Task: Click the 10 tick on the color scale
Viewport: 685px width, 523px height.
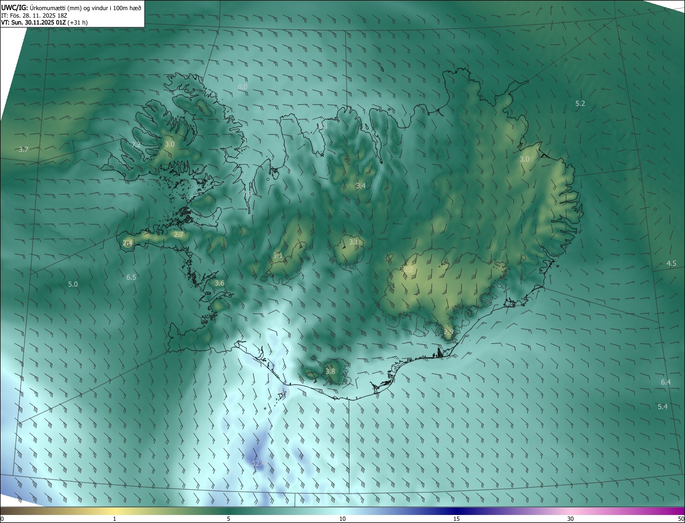Action: point(342,519)
